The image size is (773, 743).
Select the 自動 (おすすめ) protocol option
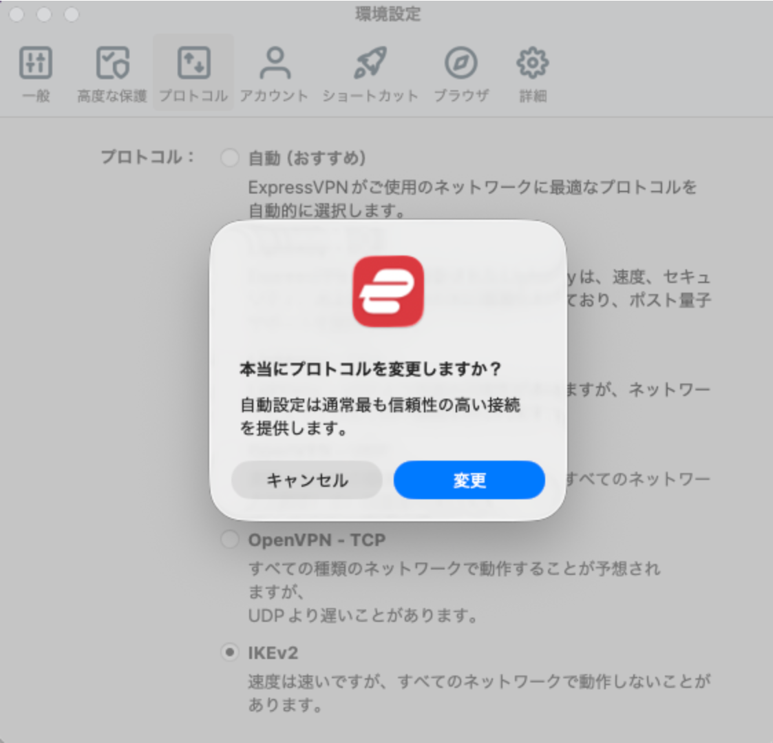point(230,158)
